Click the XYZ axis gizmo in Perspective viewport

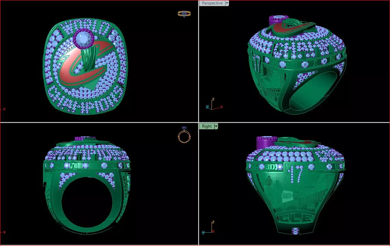pyautogui.click(x=214, y=104)
